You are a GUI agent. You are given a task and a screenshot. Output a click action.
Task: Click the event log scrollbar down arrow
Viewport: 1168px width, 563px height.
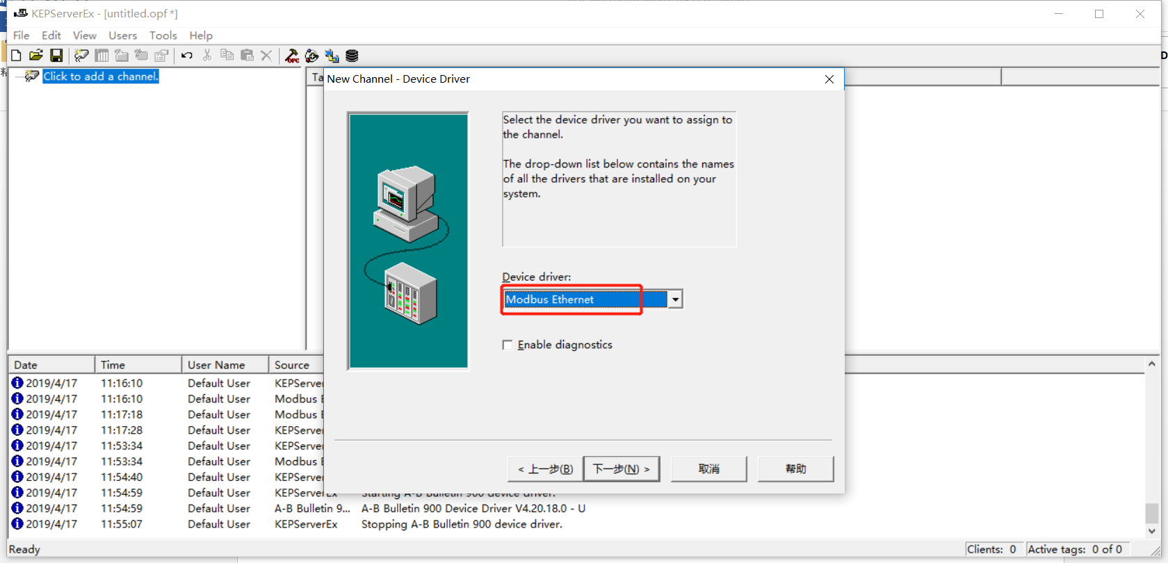(1152, 531)
